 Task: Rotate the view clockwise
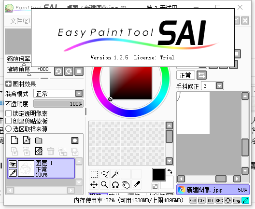[69, 71]
